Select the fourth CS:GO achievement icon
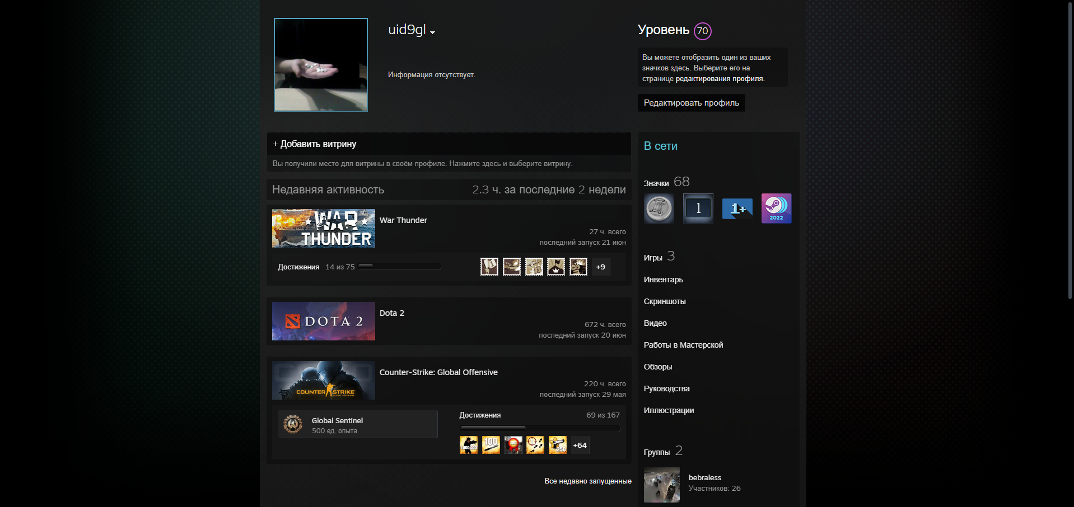The height and width of the screenshot is (507, 1074). 535,445
